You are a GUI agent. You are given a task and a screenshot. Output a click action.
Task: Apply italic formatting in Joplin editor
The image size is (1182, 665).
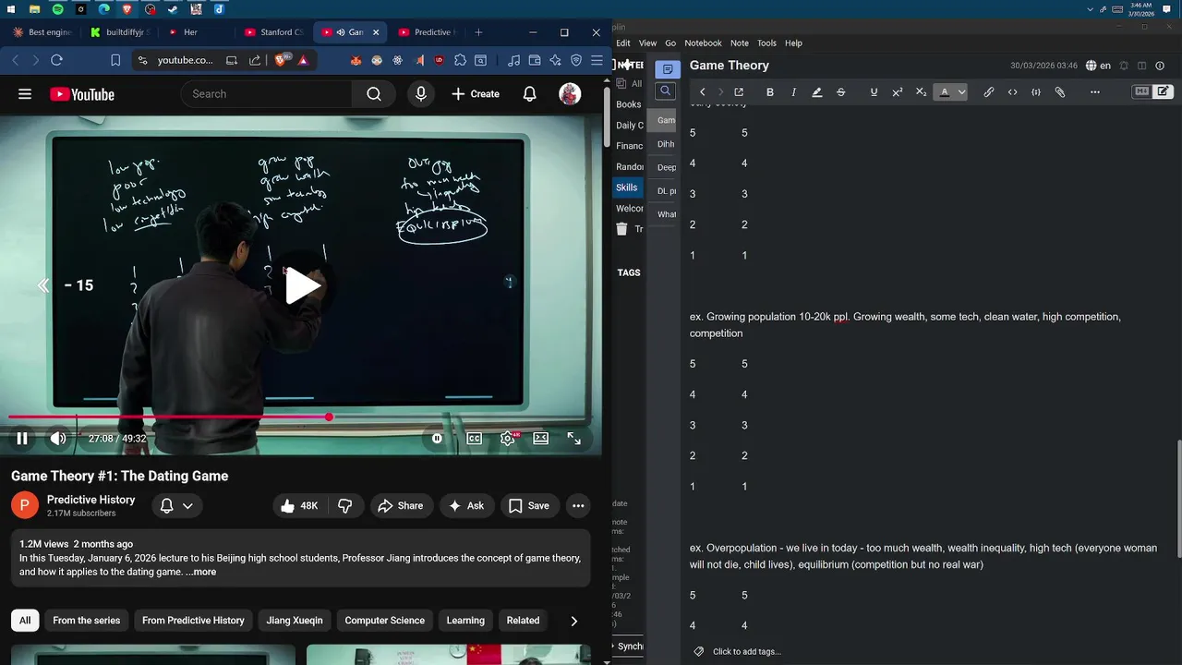click(x=793, y=92)
